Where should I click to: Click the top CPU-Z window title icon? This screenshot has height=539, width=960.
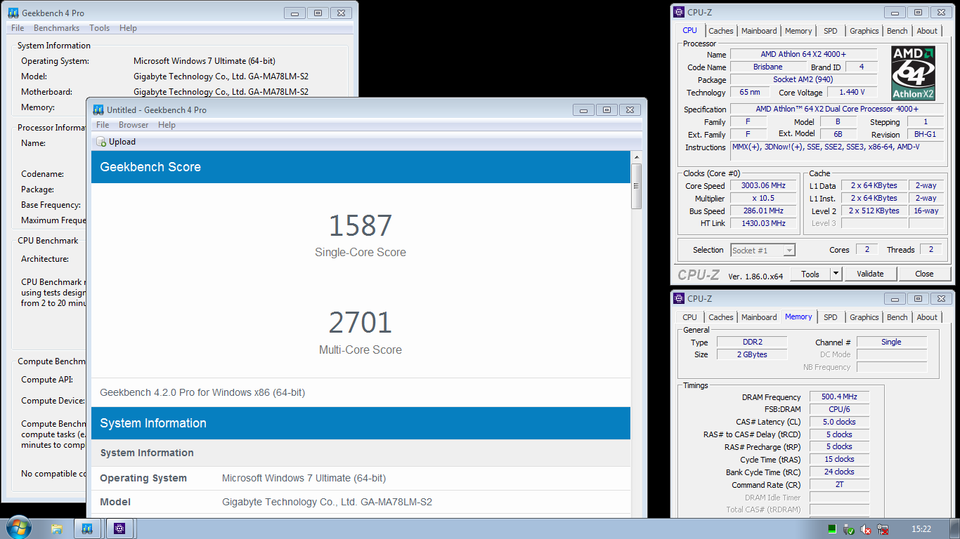(x=678, y=12)
